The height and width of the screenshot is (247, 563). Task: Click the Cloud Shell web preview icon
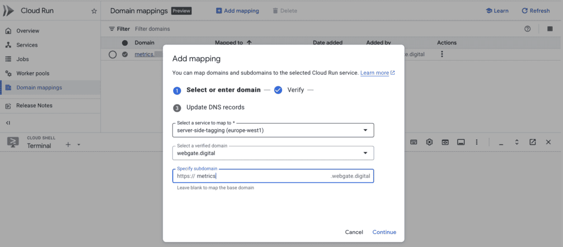[445, 142]
